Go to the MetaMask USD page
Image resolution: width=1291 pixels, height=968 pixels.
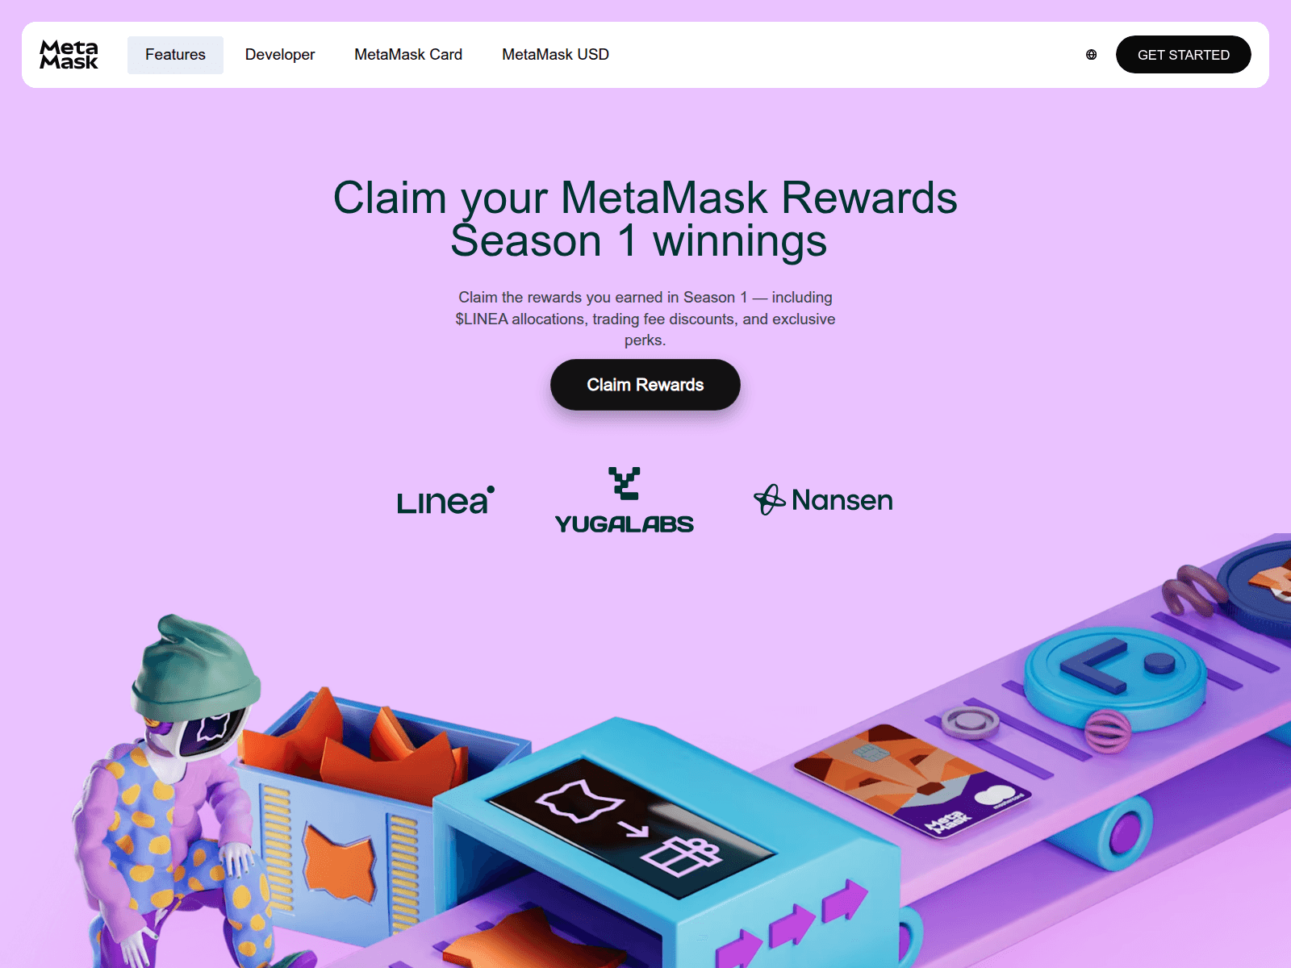click(x=555, y=55)
